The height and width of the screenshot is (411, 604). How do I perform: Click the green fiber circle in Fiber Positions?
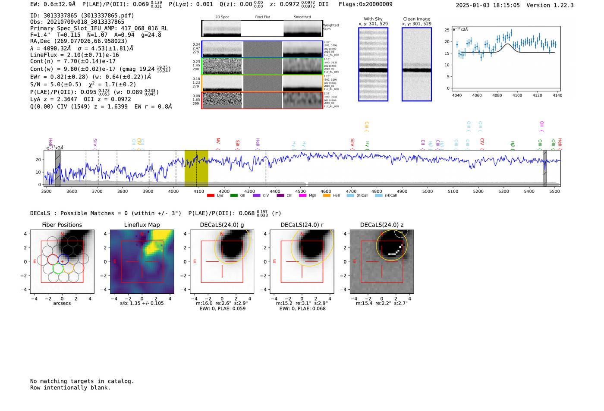[58, 269]
